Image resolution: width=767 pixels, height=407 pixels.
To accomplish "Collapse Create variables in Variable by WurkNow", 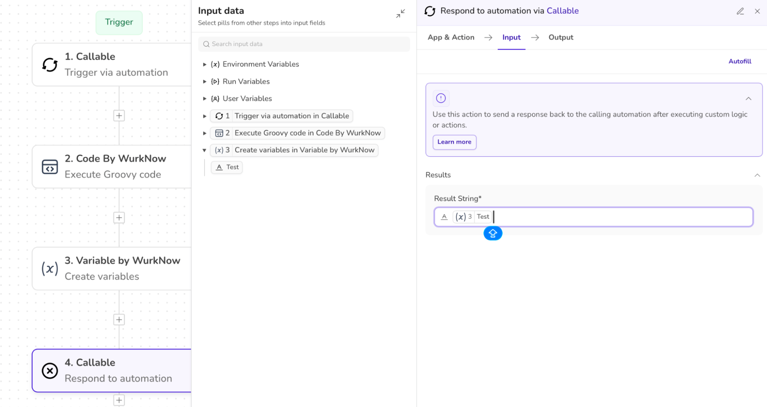I will pos(205,150).
